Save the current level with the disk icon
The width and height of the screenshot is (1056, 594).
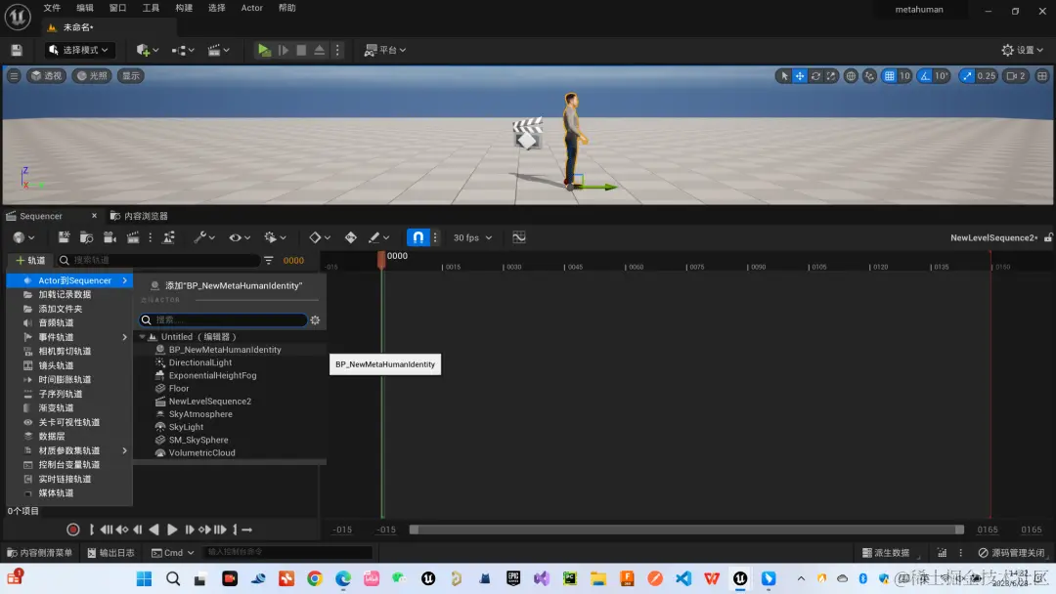coord(17,50)
